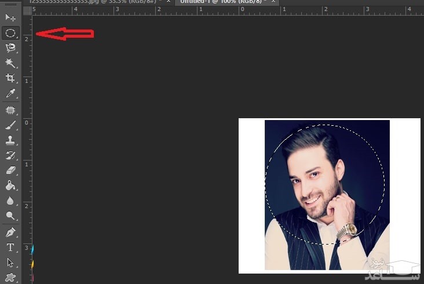Select the Eraser tool
424x284 pixels.
pos(10,170)
